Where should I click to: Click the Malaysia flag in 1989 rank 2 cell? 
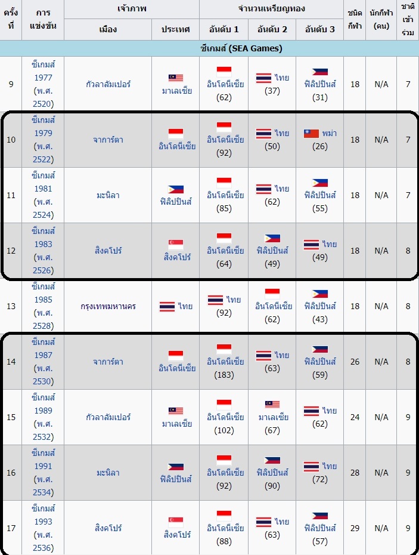272,404
